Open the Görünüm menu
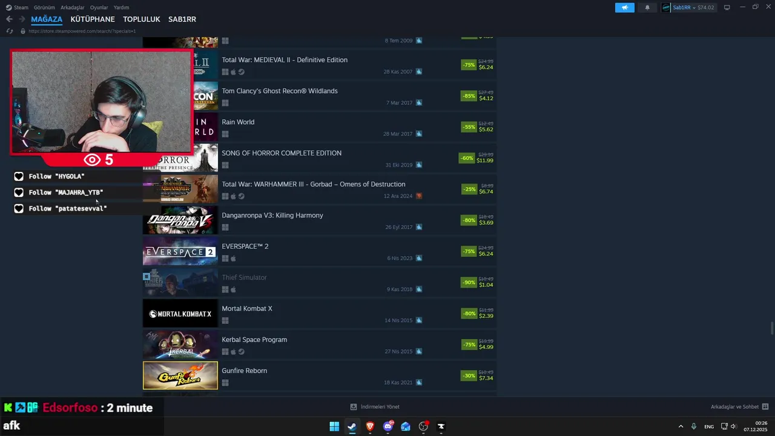The width and height of the screenshot is (775, 436). coord(45,7)
